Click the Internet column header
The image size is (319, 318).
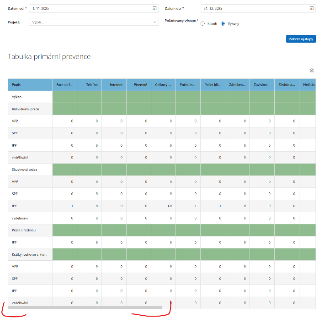tap(114, 85)
